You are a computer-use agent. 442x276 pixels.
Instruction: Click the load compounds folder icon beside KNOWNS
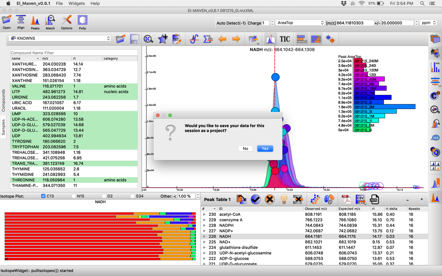[120, 39]
